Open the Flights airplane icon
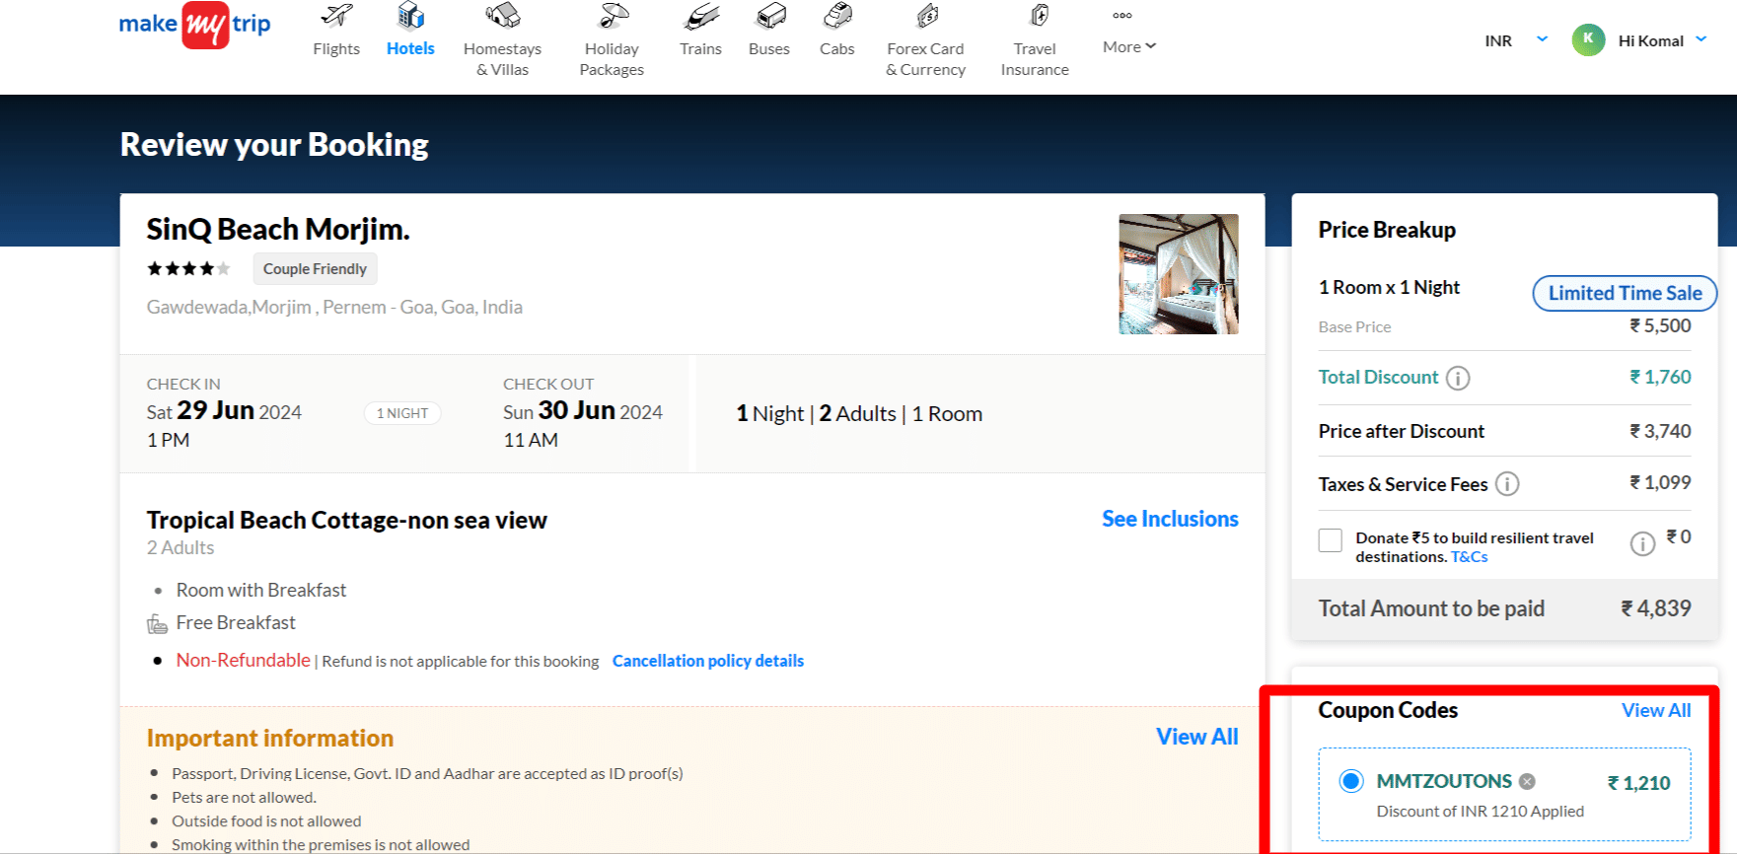Image resolution: width=1737 pixels, height=854 pixels. coord(336,17)
